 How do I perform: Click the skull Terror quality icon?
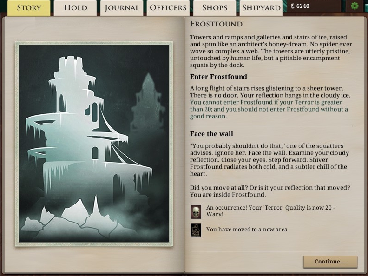(x=196, y=212)
